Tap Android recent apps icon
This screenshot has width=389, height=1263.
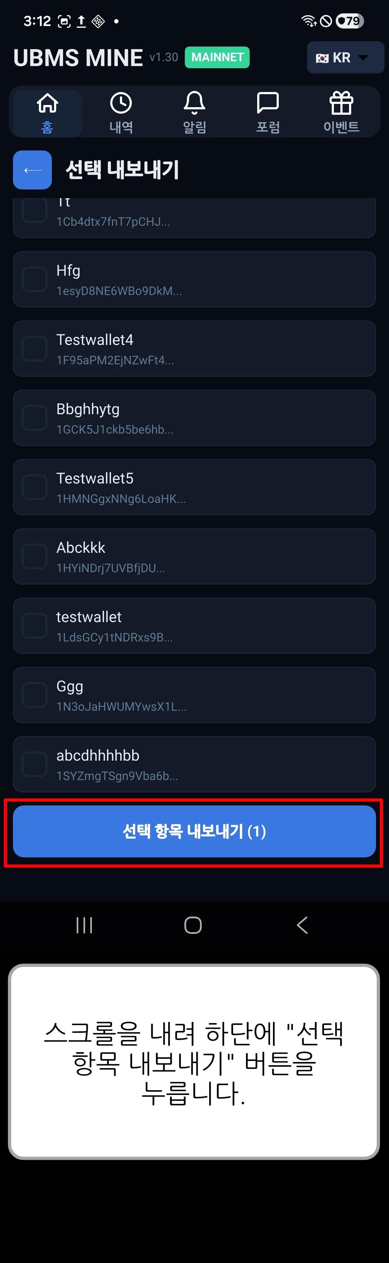(x=84, y=925)
